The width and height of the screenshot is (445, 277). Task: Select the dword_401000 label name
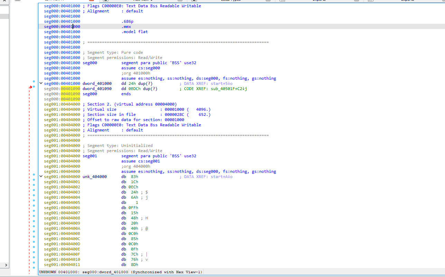(97, 83)
